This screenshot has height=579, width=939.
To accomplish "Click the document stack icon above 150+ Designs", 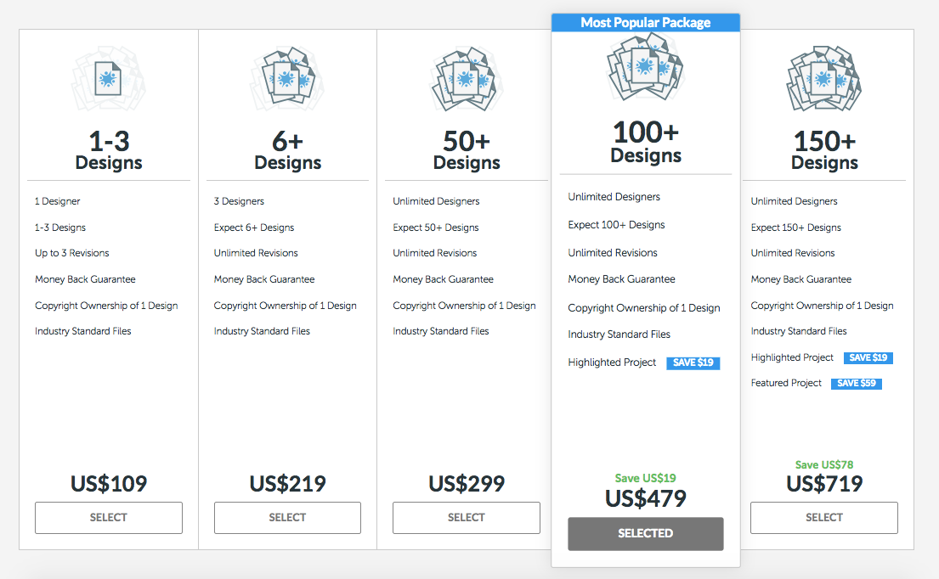I will point(824,79).
